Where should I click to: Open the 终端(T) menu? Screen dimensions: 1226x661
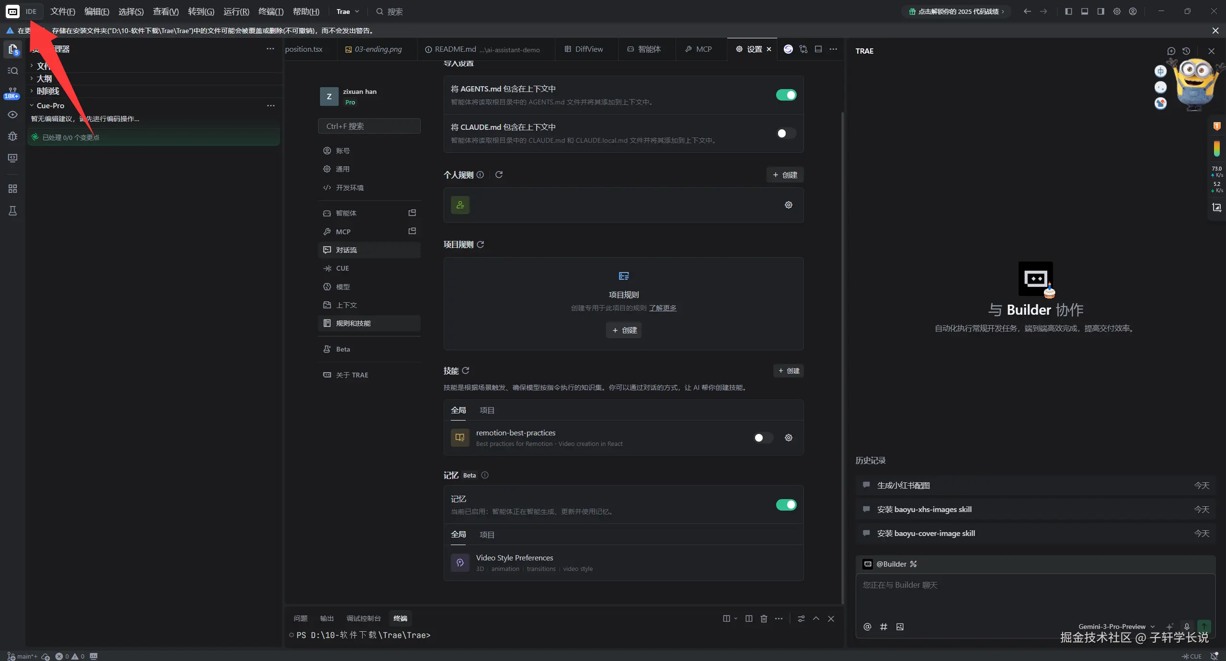tap(271, 11)
